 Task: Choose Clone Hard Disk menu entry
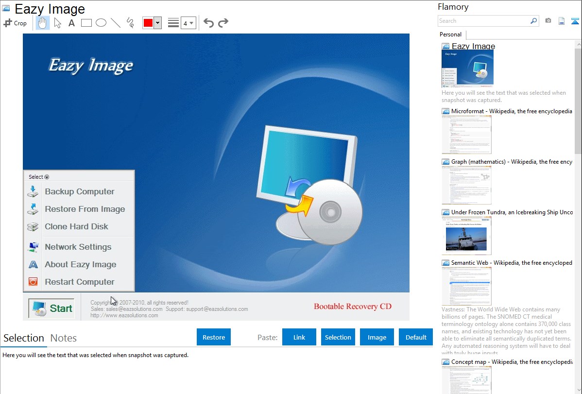[76, 226]
